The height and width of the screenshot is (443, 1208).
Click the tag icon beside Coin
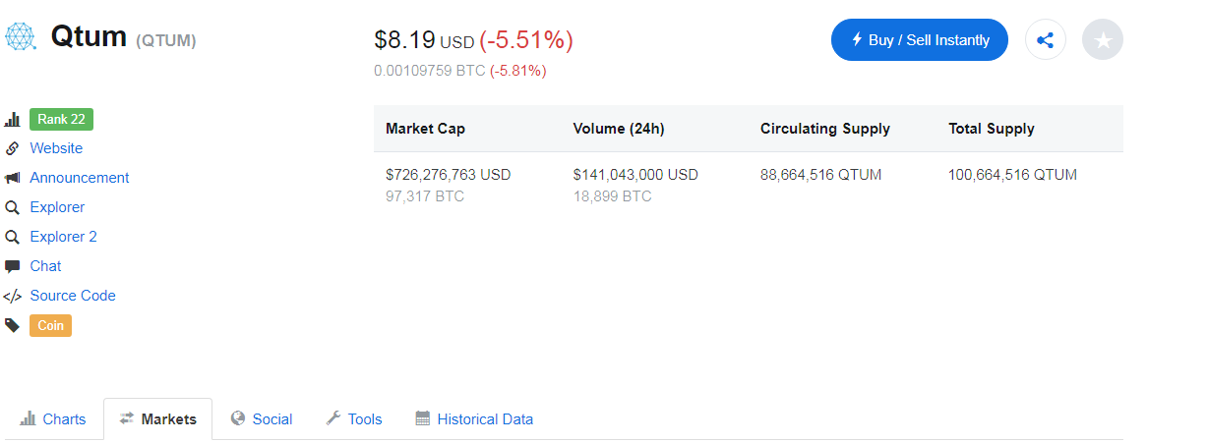[x=13, y=325]
